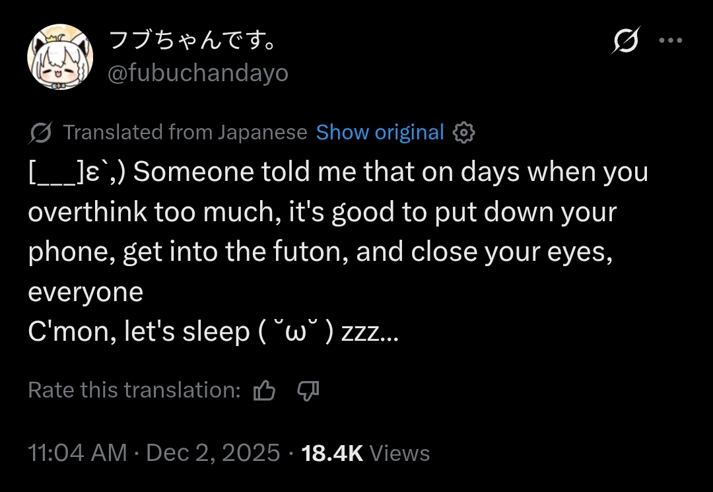Screen dimensions: 713x492
Task: Open translation settings gear icon
Action: point(464,133)
